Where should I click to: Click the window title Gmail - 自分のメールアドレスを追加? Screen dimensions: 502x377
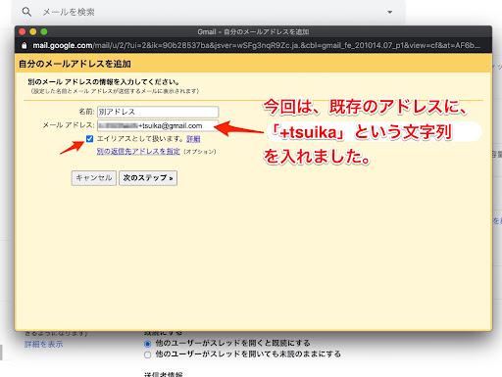click(253, 32)
